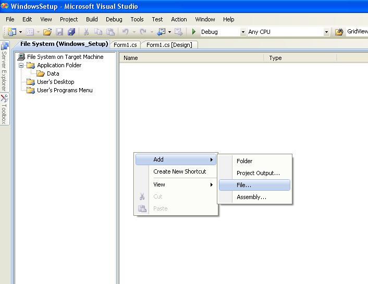Open the Server Explorer side panel
This screenshot has height=284, width=368.
[x=5, y=67]
